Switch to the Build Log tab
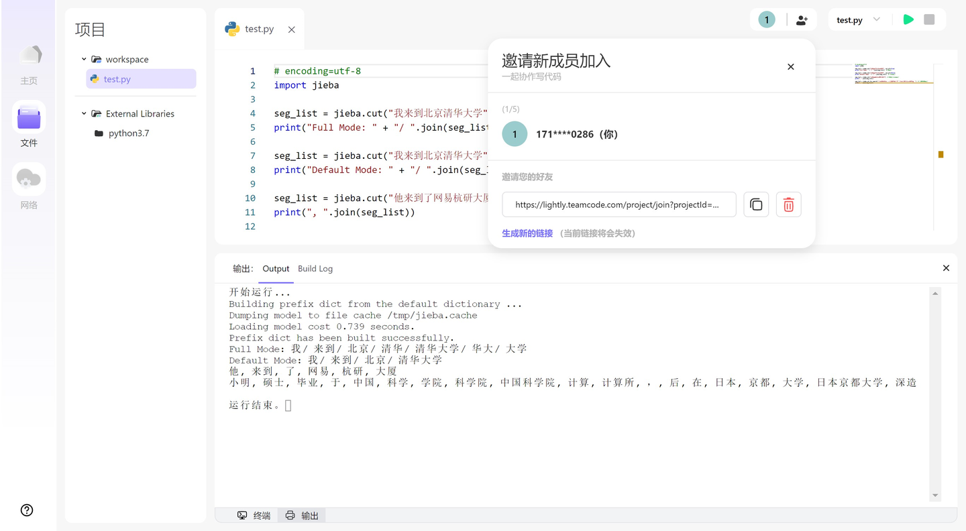This screenshot has height=531, width=966. point(315,268)
